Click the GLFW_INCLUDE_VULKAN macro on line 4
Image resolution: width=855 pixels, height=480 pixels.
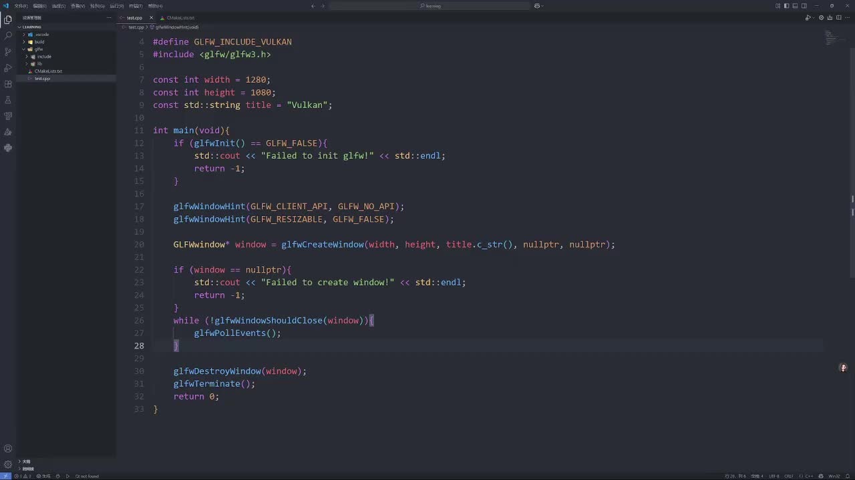click(242, 42)
